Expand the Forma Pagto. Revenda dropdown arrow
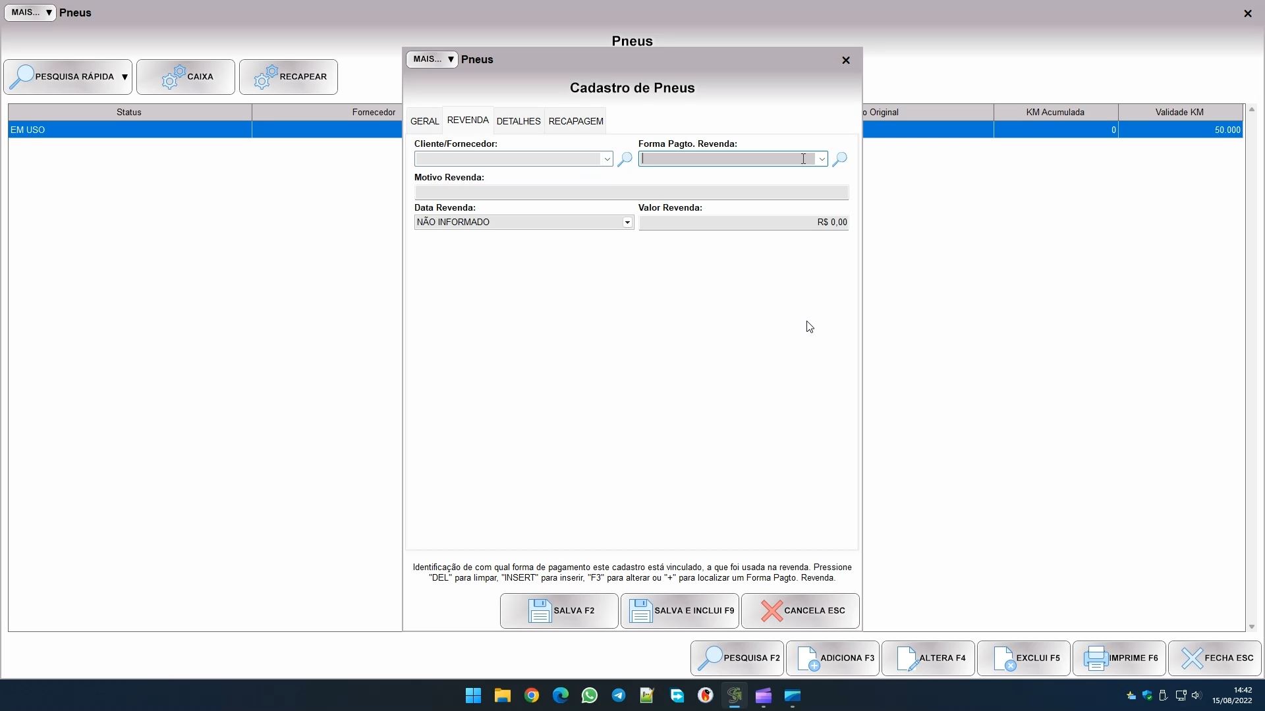This screenshot has width=1265, height=711. pyautogui.click(x=822, y=159)
